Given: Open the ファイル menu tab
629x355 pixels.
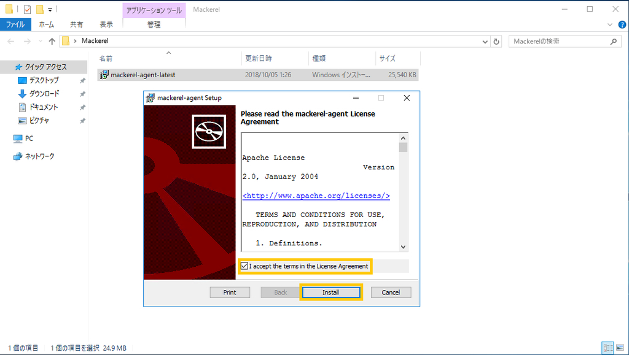Looking at the screenshot, I should pos(15,25).
